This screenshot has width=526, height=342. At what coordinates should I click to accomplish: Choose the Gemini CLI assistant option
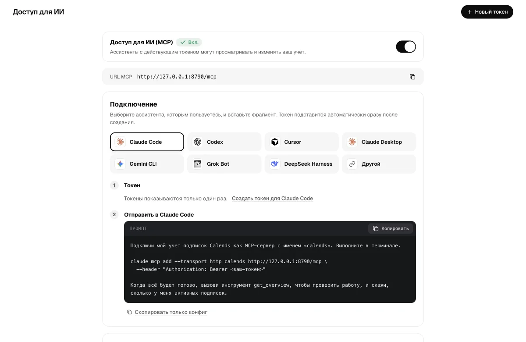[x=147, y=164]
